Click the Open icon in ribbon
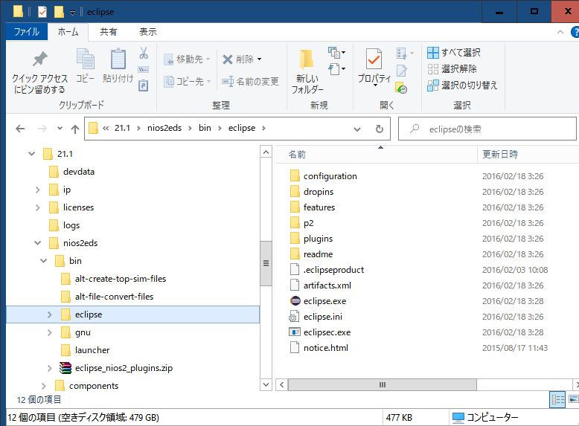 point(405,54)
